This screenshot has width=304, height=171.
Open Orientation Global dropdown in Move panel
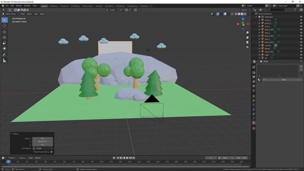coord(42,148)
